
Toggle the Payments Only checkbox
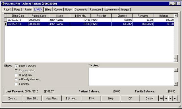(16, 70)
